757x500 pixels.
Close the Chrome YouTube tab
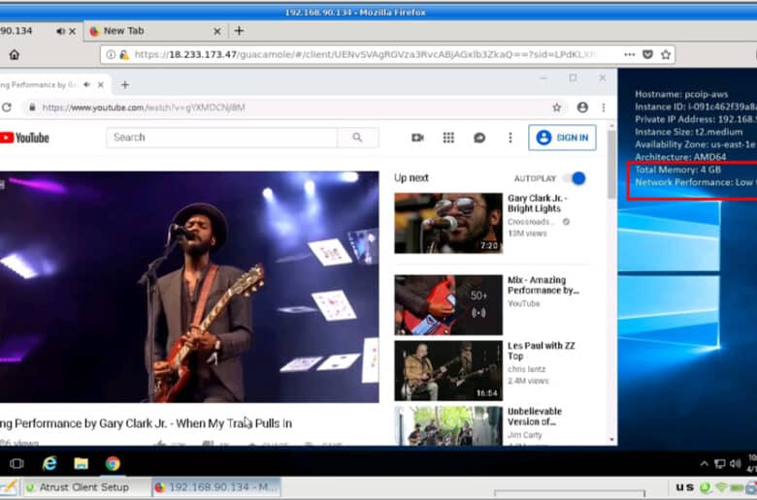[100, 85]
